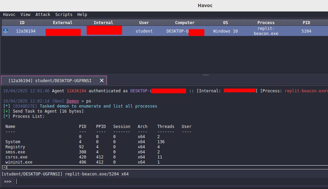
Task: Click the Session column label in process list
Action: pyautogui.click(x=121, y=127)
